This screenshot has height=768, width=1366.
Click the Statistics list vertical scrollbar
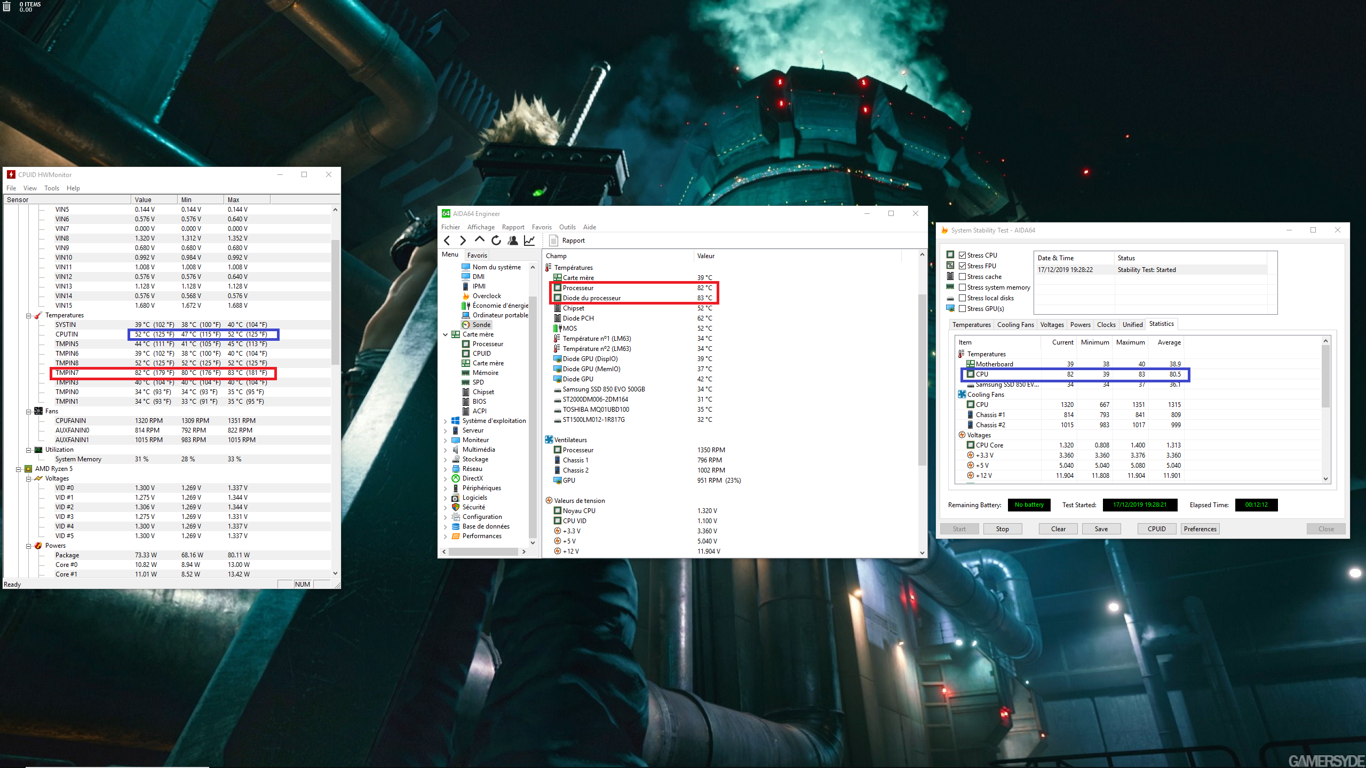[x=1325, y=377]
